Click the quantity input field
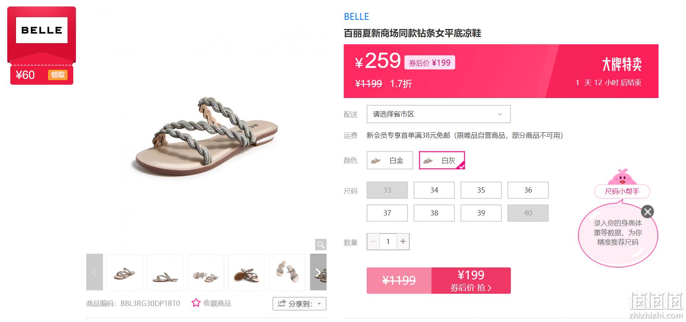 pos(388,241)
